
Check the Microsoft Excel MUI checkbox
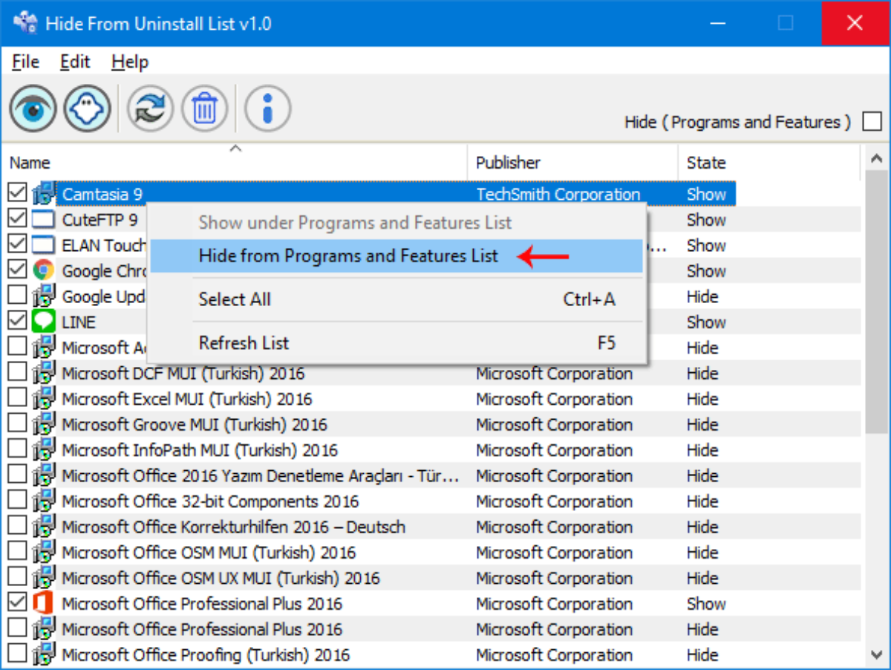(x=17, y=399)
